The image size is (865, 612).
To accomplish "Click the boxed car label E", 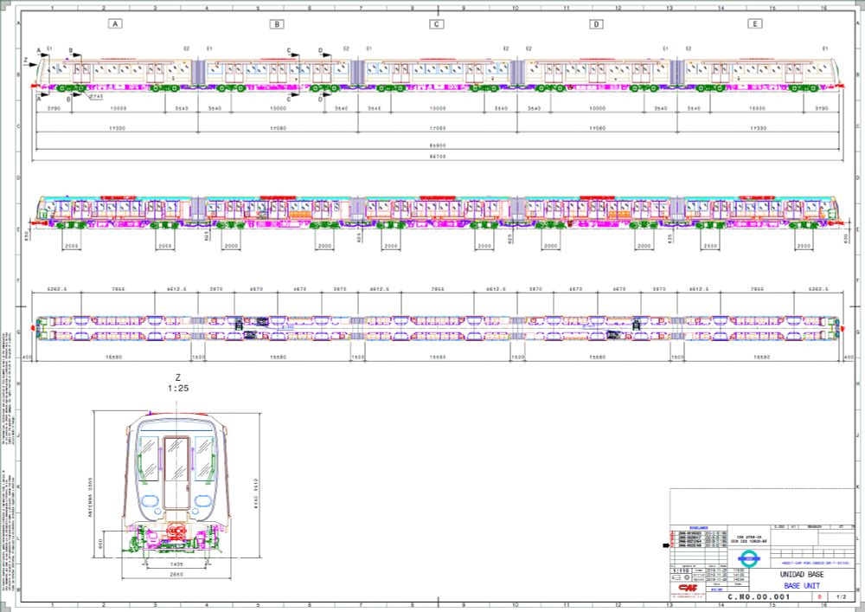I will 755,23.
